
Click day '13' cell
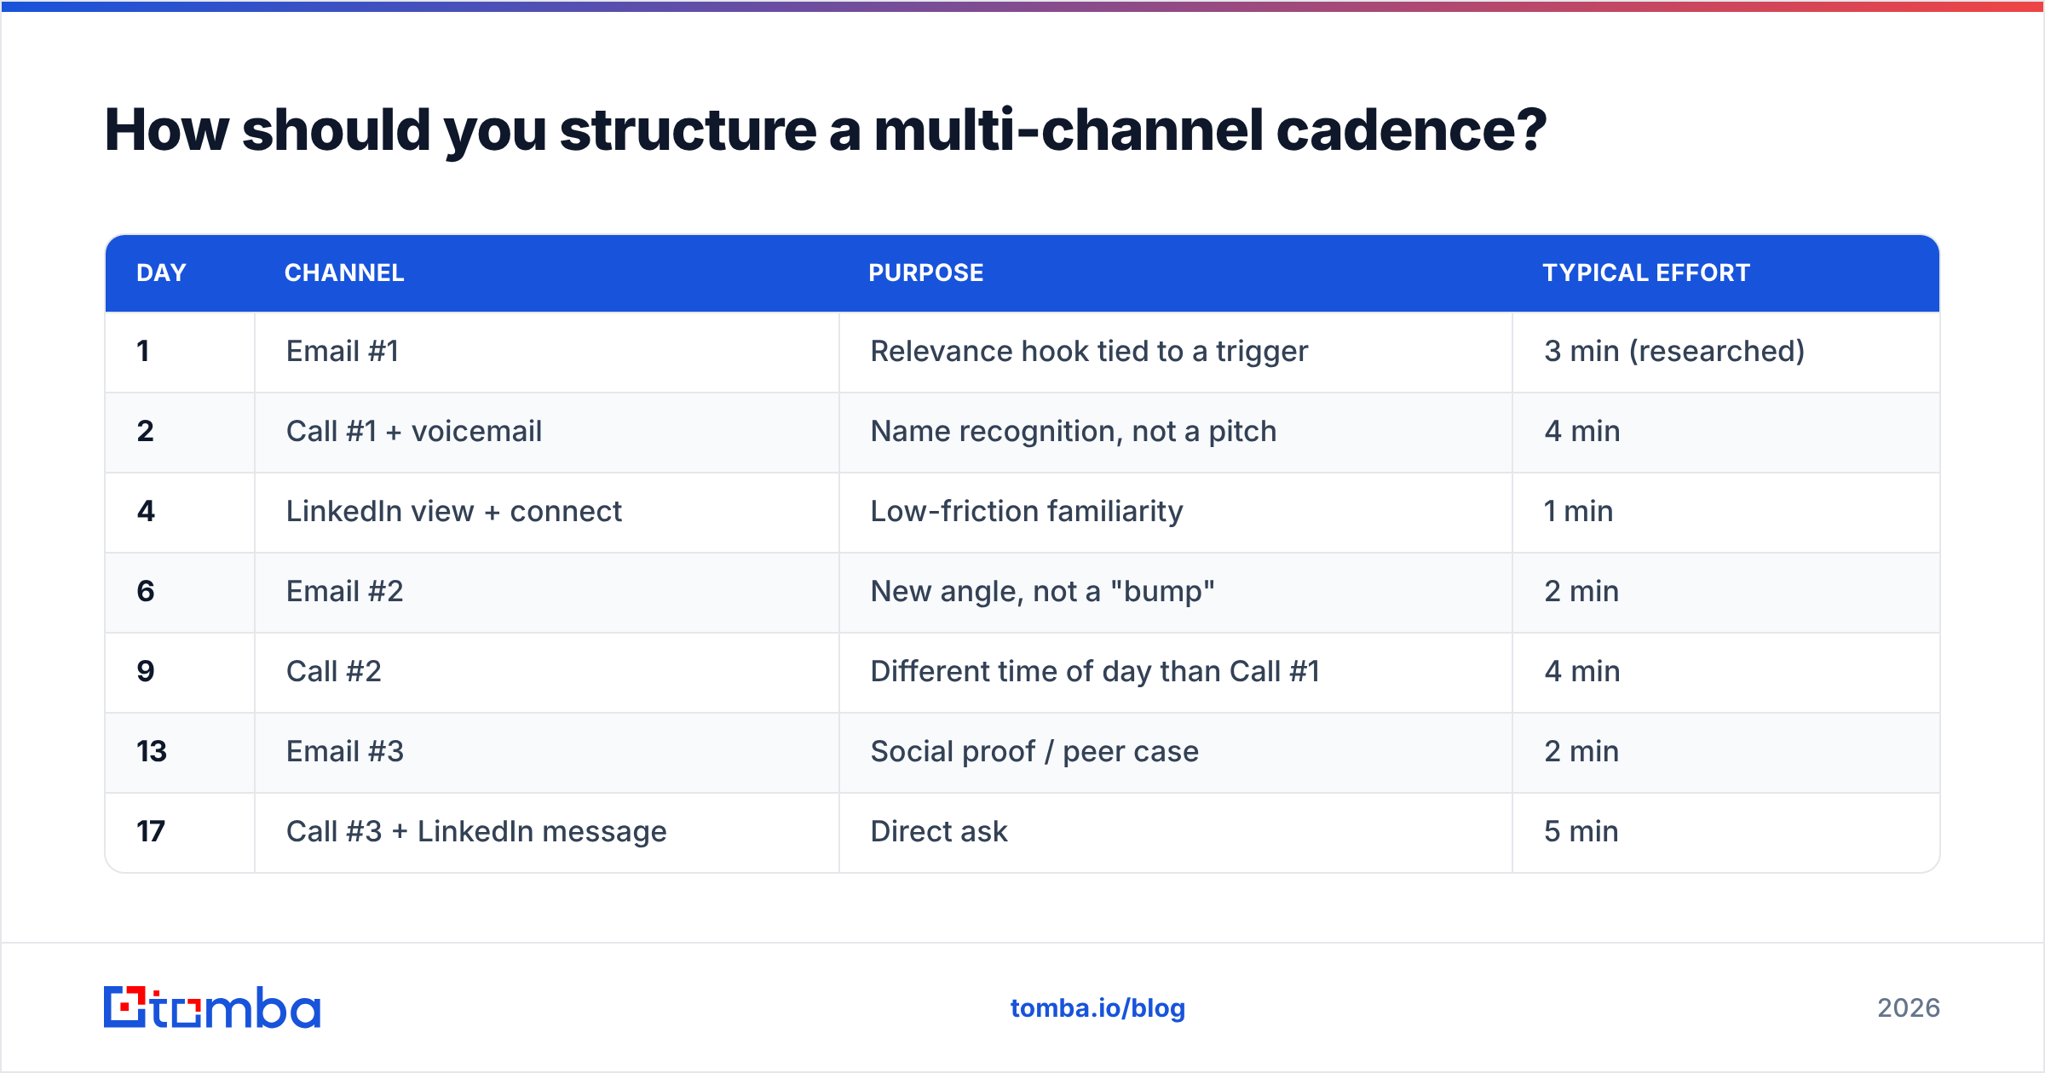pos(180,752)
